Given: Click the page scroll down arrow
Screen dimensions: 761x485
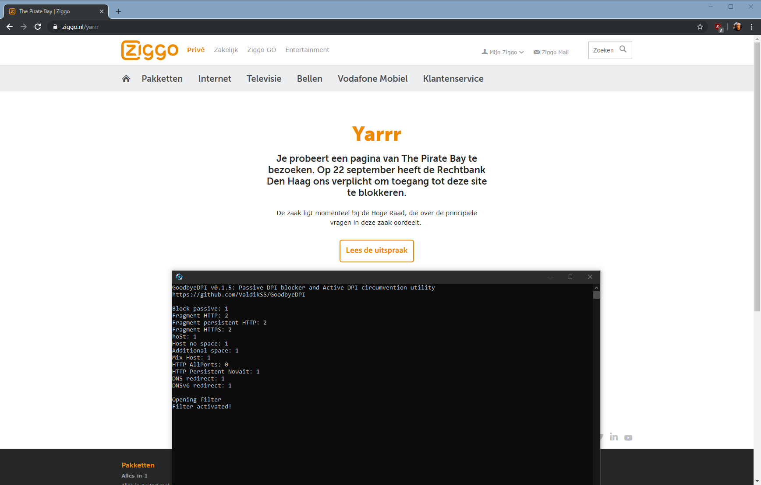Looking at the screenshot, I should pyautogui.click(x=757, y=481).
